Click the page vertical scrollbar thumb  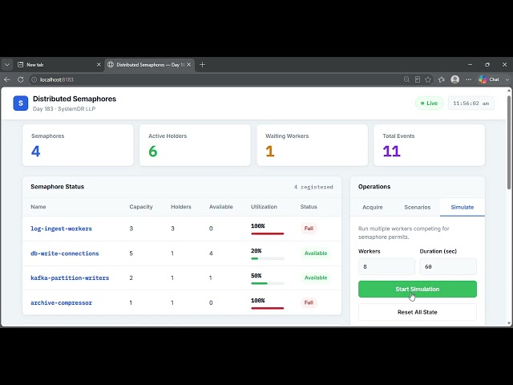click(509, 143)
